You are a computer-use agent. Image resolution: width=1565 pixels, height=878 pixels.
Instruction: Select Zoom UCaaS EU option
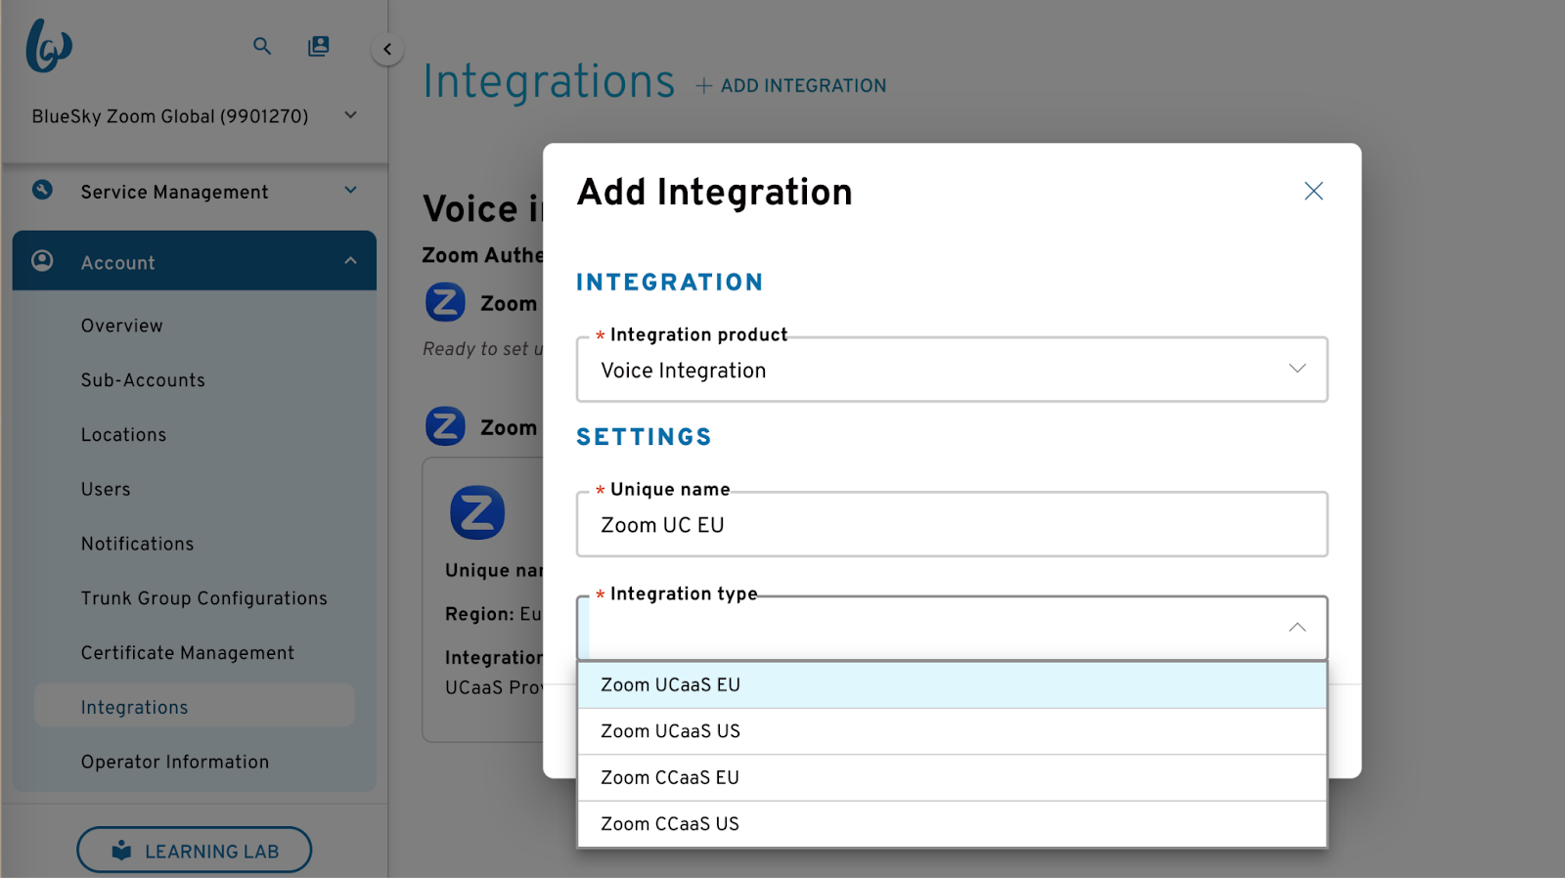point(952,685)
